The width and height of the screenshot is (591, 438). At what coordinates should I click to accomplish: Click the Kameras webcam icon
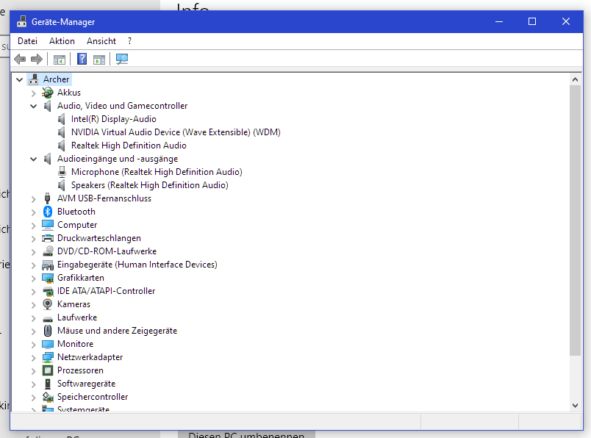pyautogui.click(x=48, y=304)
